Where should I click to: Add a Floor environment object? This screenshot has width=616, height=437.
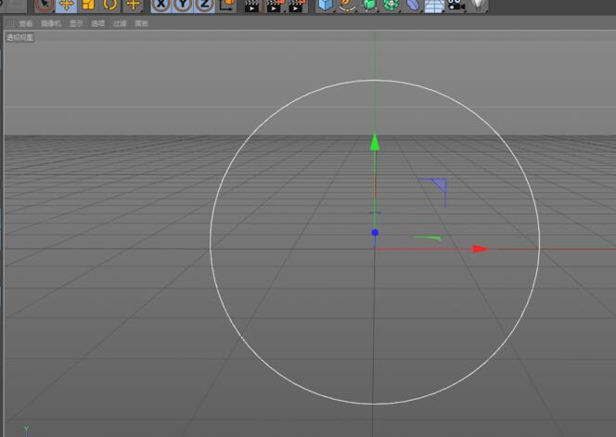click(433, 6)
